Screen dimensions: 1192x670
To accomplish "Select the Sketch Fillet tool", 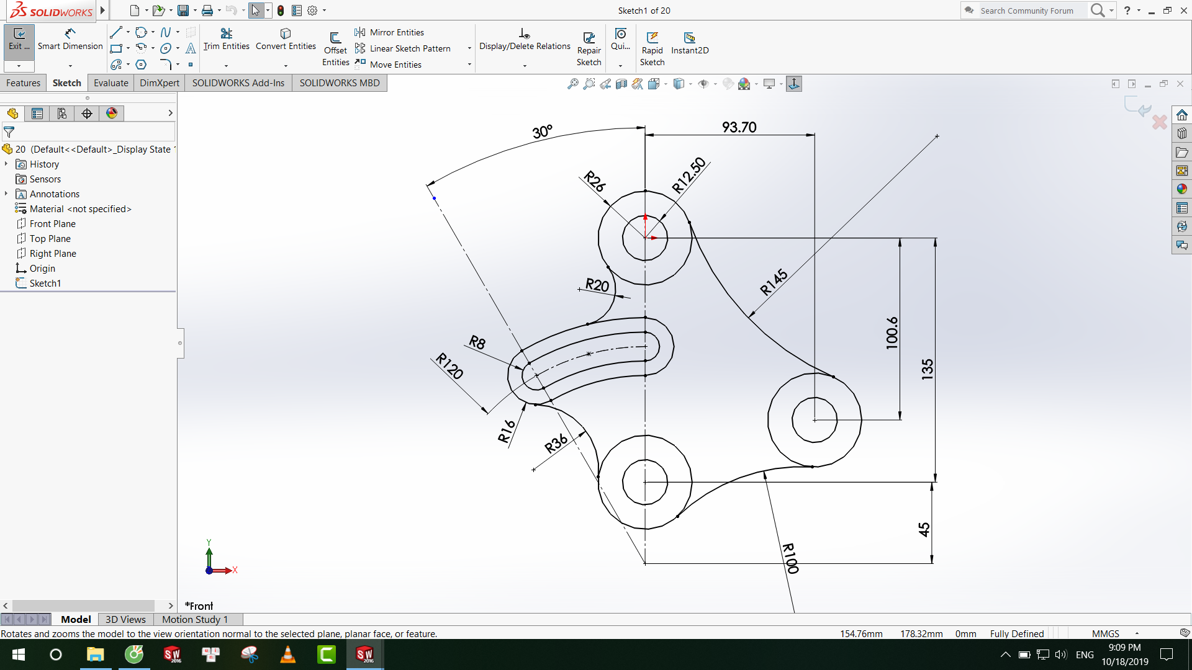I will (x=166, y=65).
